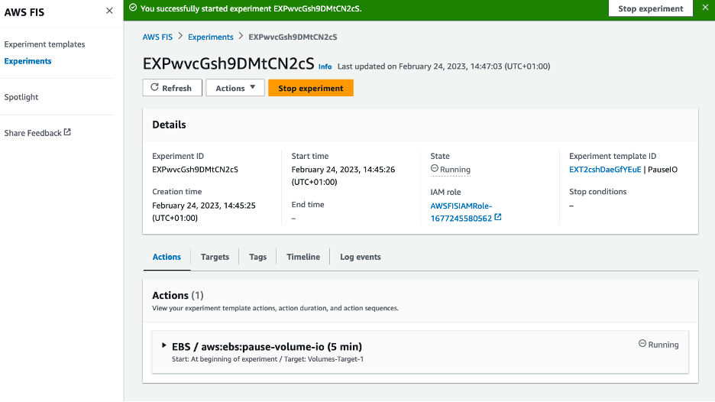Click the EBS / aws:ebs:pause-volume-io action title

[x=267, y=346]
